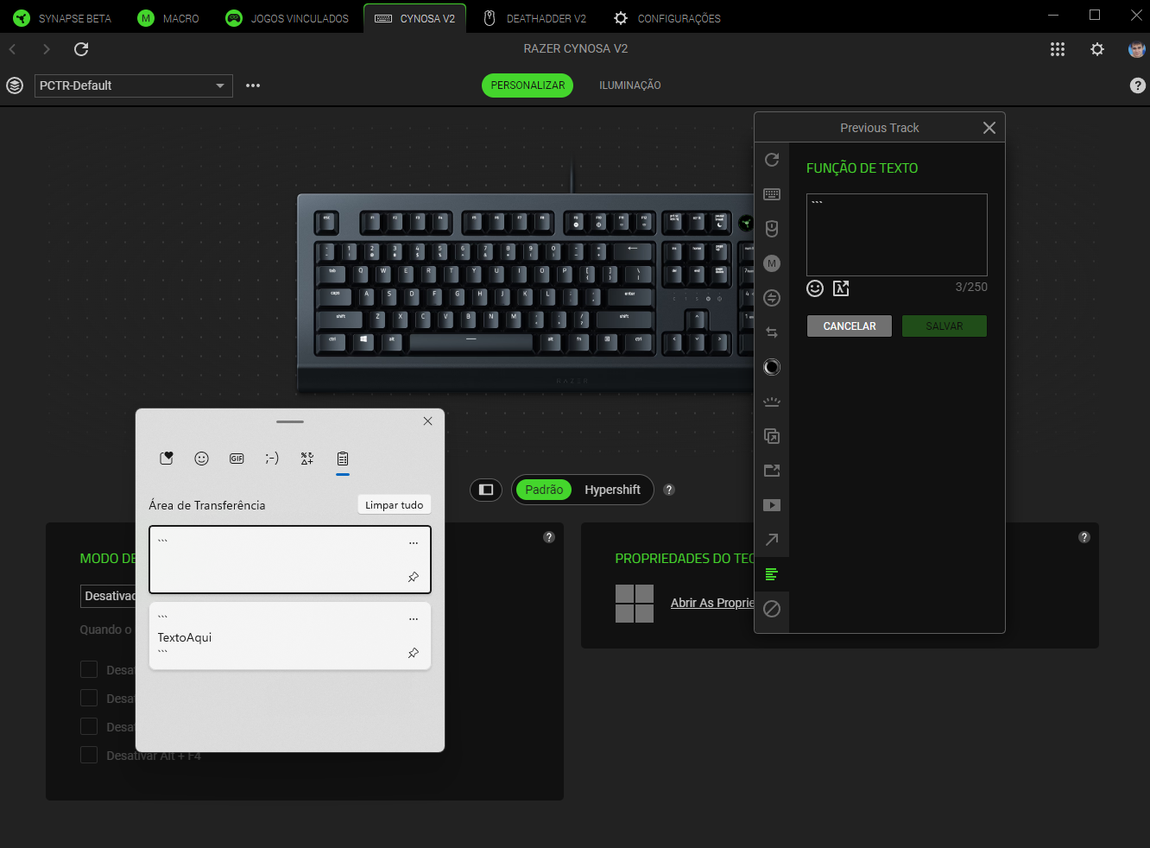Switch to Iluminação subtab
The image size is (1150, 848).
click(x=630, y=85)
